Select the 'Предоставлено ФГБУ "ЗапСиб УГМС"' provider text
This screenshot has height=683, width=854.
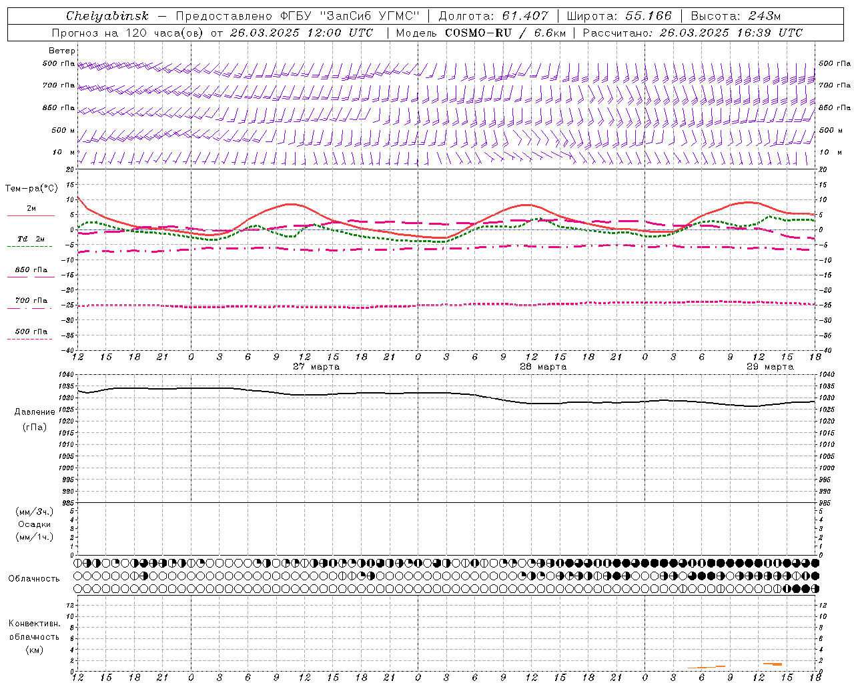click(297, 16)
